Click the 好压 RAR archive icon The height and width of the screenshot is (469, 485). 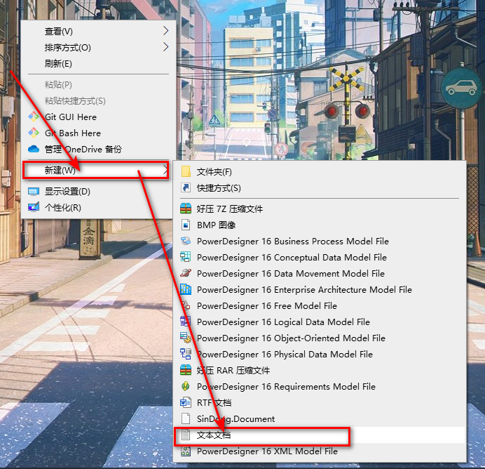(x=186, y=370)
